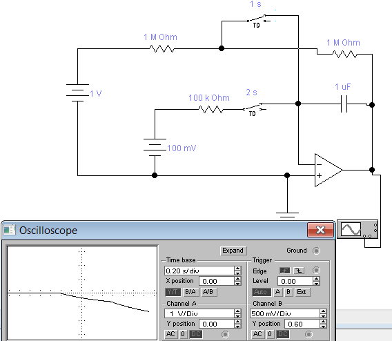Select A/B display mode

208,292
